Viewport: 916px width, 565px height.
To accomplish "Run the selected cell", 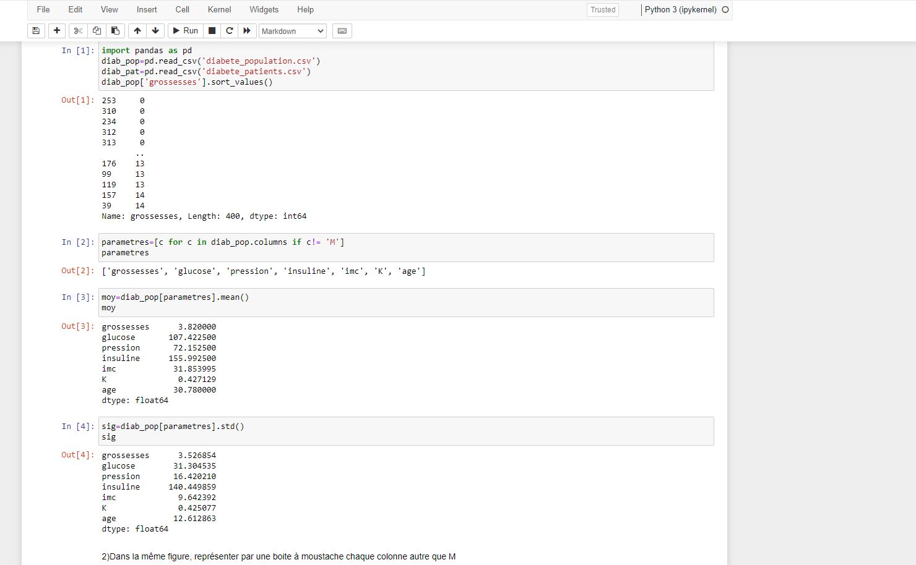I will tap(185, 31).
